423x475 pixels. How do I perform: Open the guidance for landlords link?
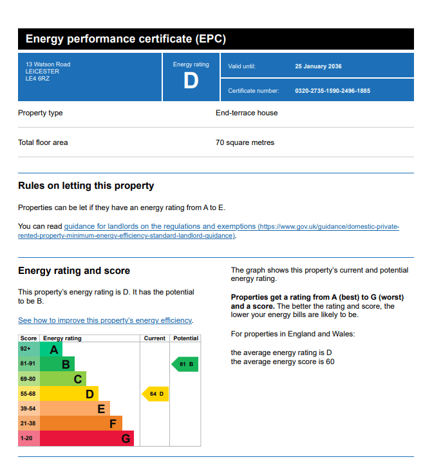click(x=209, y=231)
